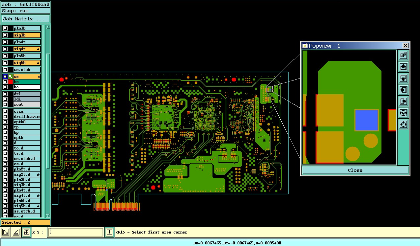
Task: Click the top window-swap icon in Popview
Action: [404, 56]
